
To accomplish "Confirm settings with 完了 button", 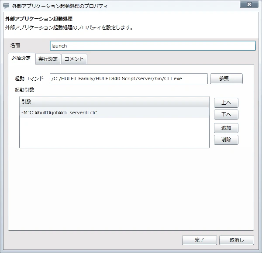I will (x=200, y=240).
